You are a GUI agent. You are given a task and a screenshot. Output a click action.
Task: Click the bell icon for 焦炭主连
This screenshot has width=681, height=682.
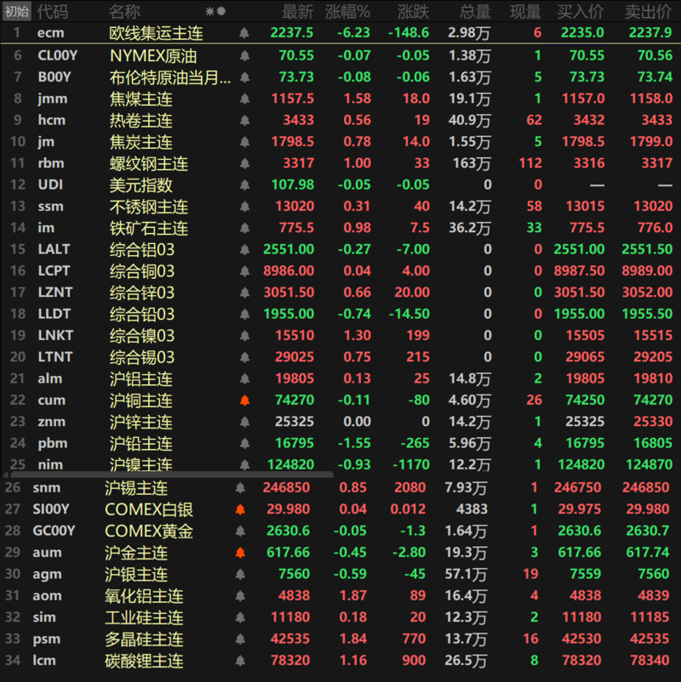click(244, 142)
